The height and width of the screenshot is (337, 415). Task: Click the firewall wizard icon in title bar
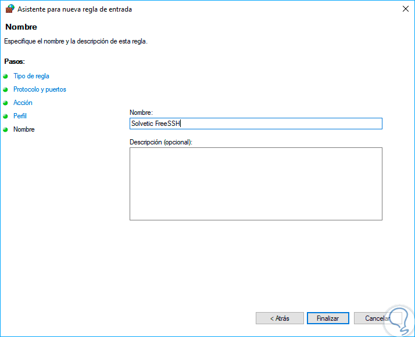tap(10, 9)
